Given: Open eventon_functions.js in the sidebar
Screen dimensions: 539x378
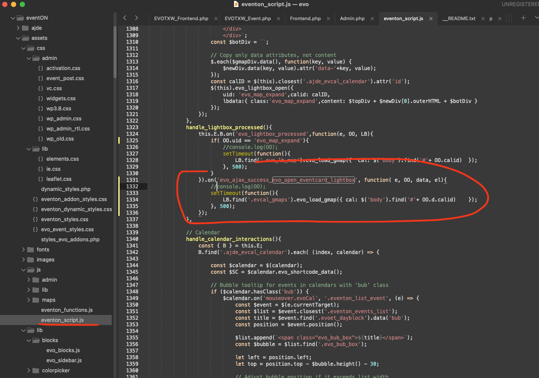Looking at the screenshot, I should (x=67, y=310).
